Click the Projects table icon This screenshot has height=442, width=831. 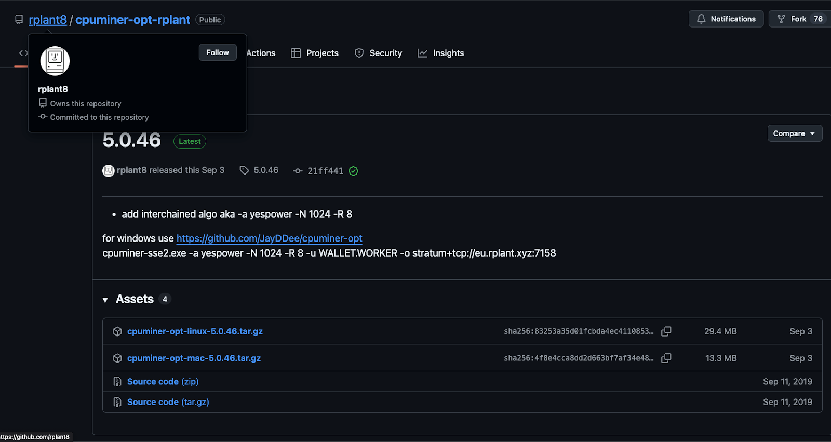(x=296, y=53)
